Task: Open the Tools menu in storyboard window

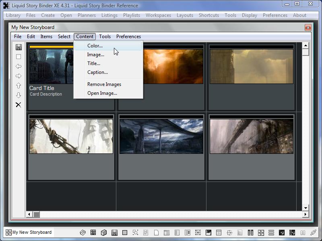Action: tap(105, 37)
